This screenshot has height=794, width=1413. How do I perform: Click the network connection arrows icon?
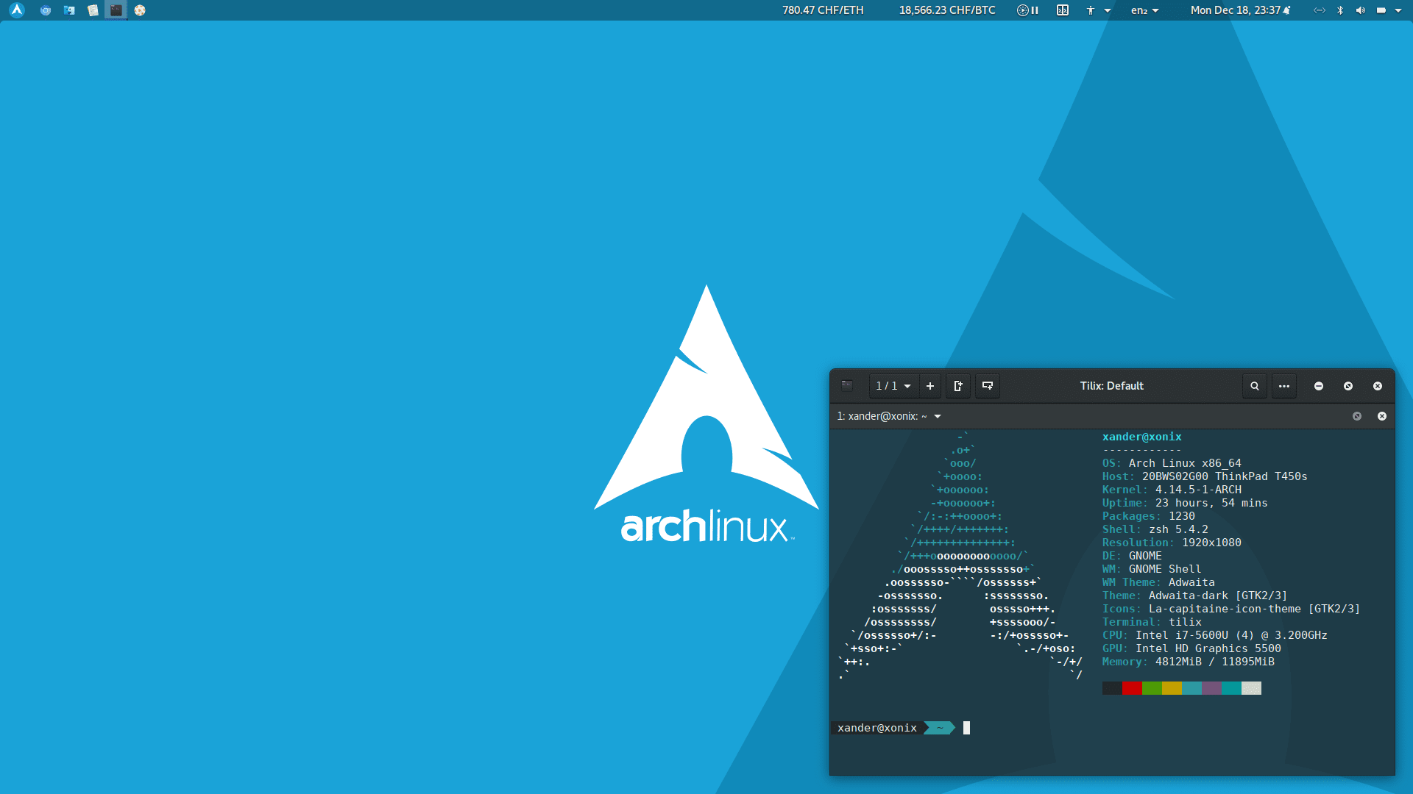(x=1320, y=10)
